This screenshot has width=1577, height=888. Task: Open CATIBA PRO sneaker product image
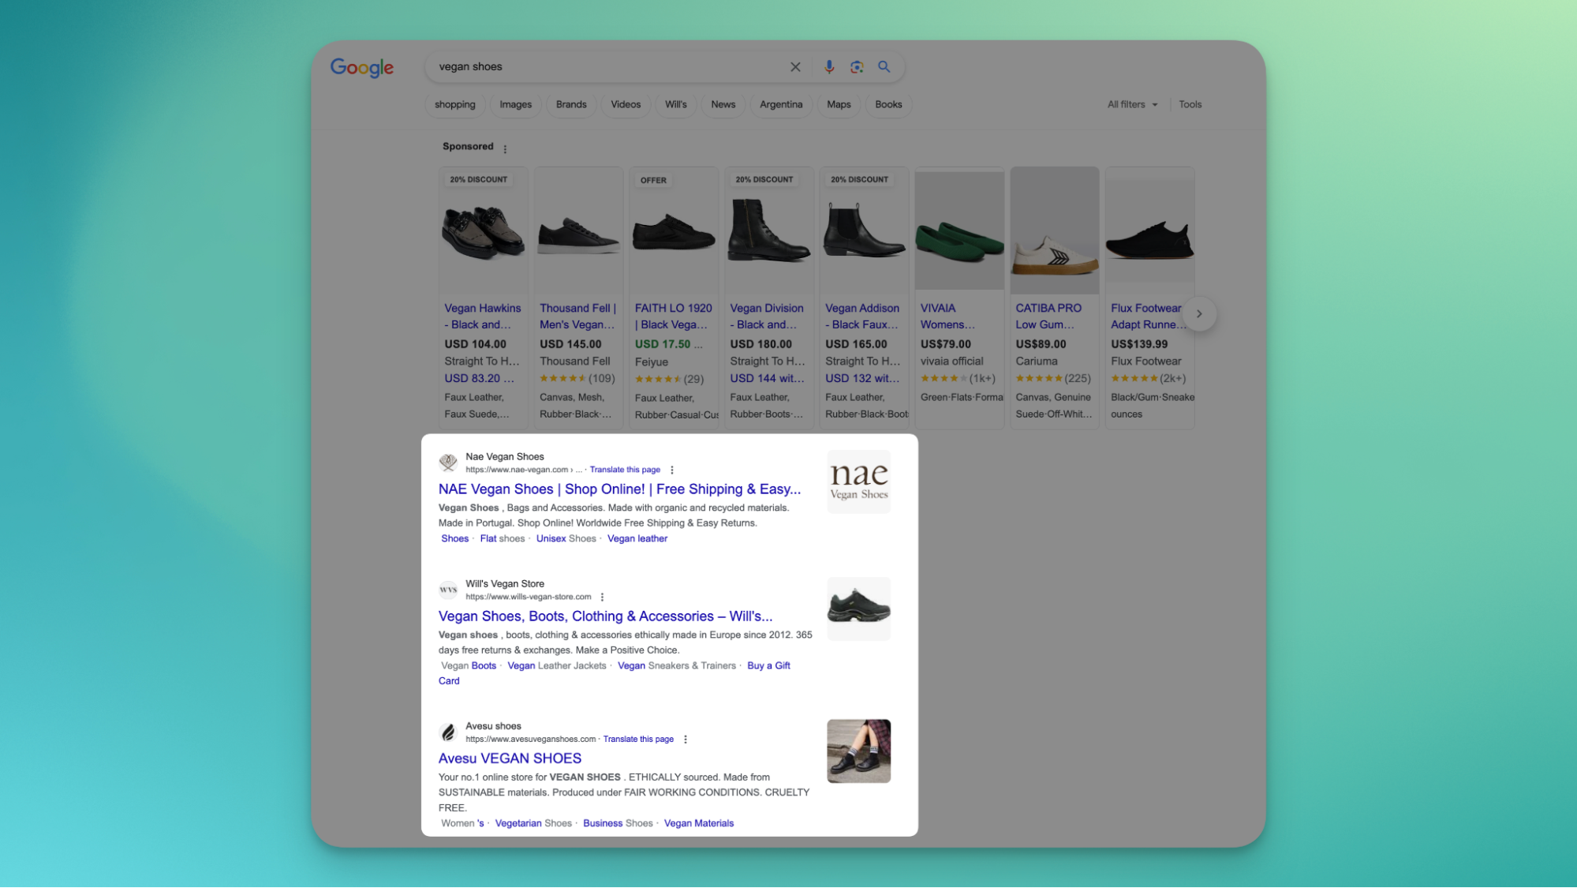[x=1055, y=230]
